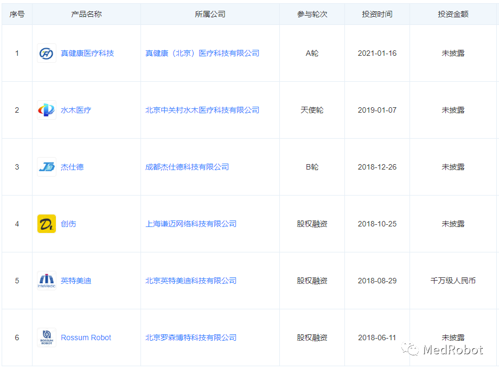Click the Rossum Robot product link
499x370 pixels.
pos(86,337)
